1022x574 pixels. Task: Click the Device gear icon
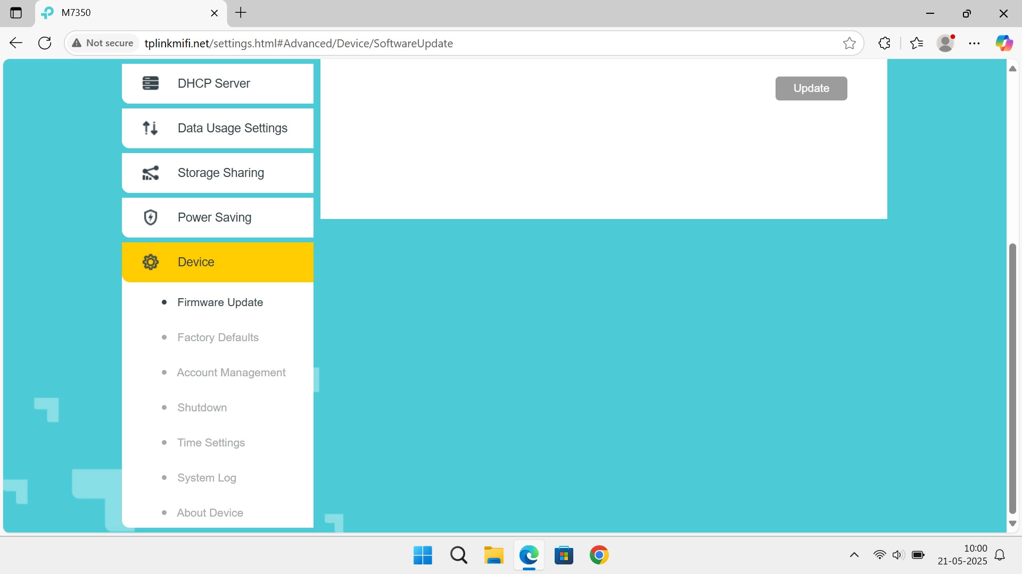coord(151,262)
